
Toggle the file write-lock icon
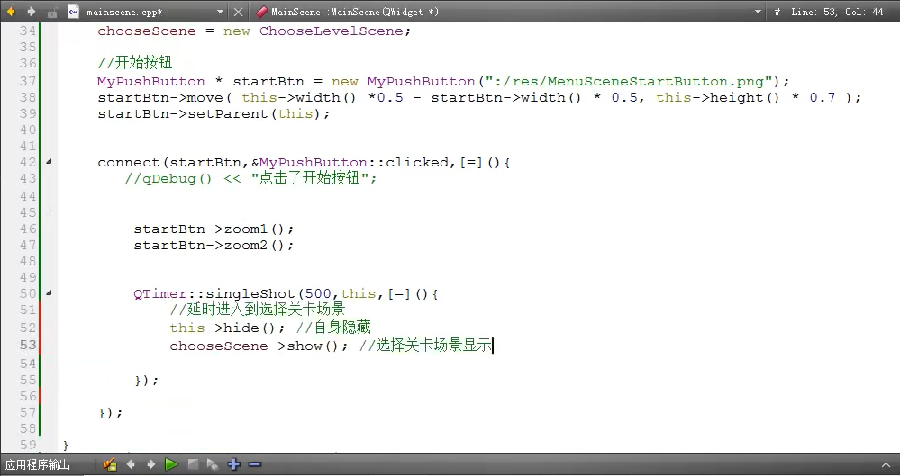click(x=52, y=12)
